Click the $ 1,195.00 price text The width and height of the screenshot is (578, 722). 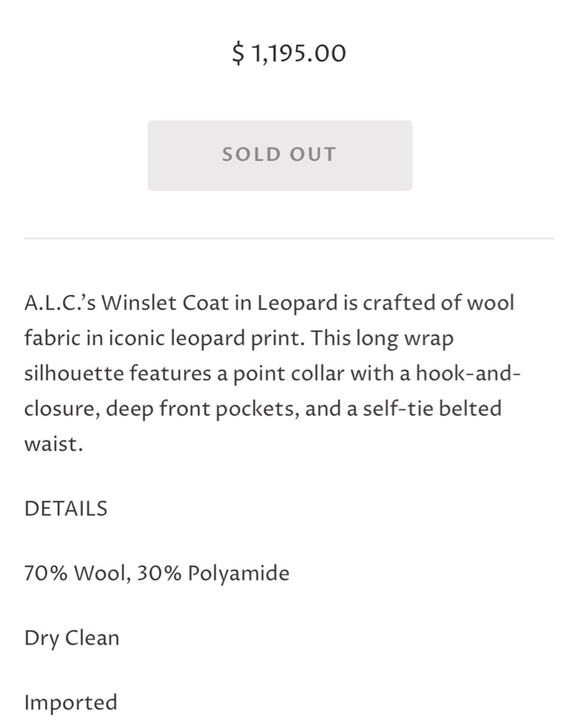click(289, 53)
